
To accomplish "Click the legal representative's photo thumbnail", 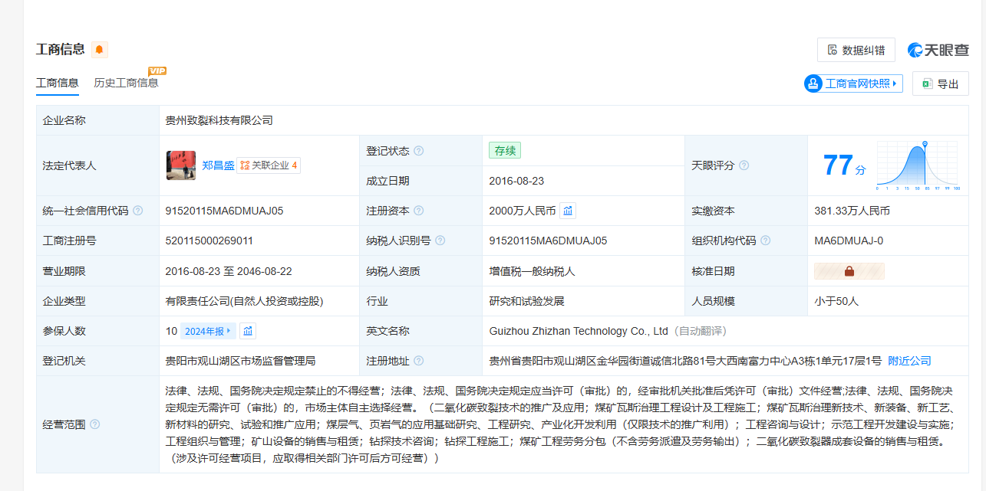I will click(x=181, y=165).
